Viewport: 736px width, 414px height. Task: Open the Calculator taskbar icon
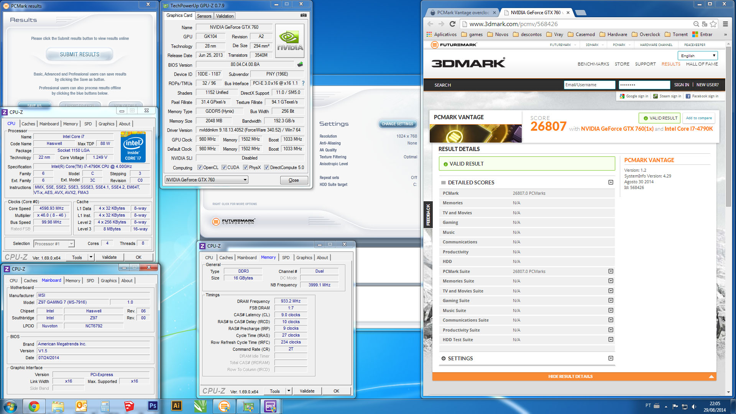tap(105, 406)
